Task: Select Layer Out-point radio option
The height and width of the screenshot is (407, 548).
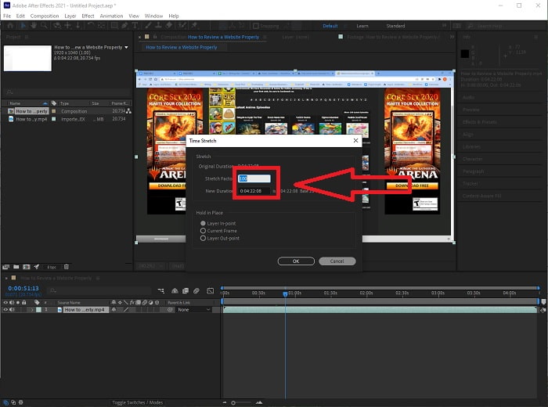Action: pyautogui.click(x=203, y=238)
